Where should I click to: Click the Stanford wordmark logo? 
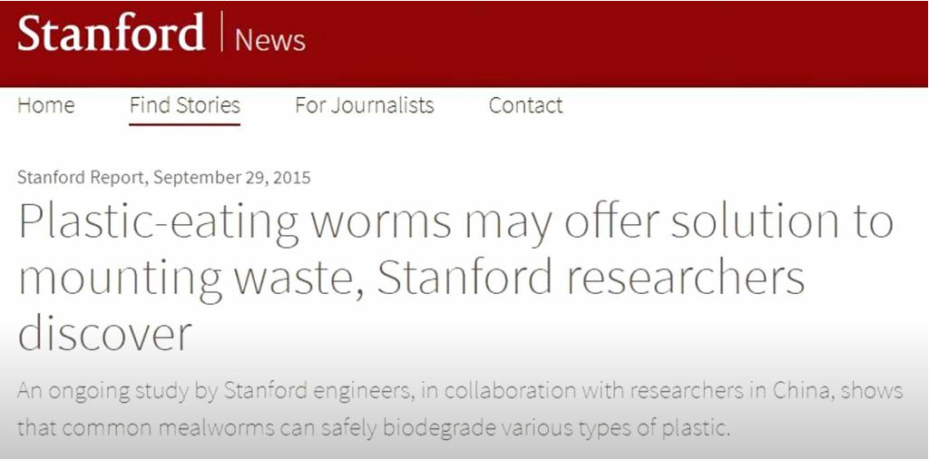tap(112, 32)
